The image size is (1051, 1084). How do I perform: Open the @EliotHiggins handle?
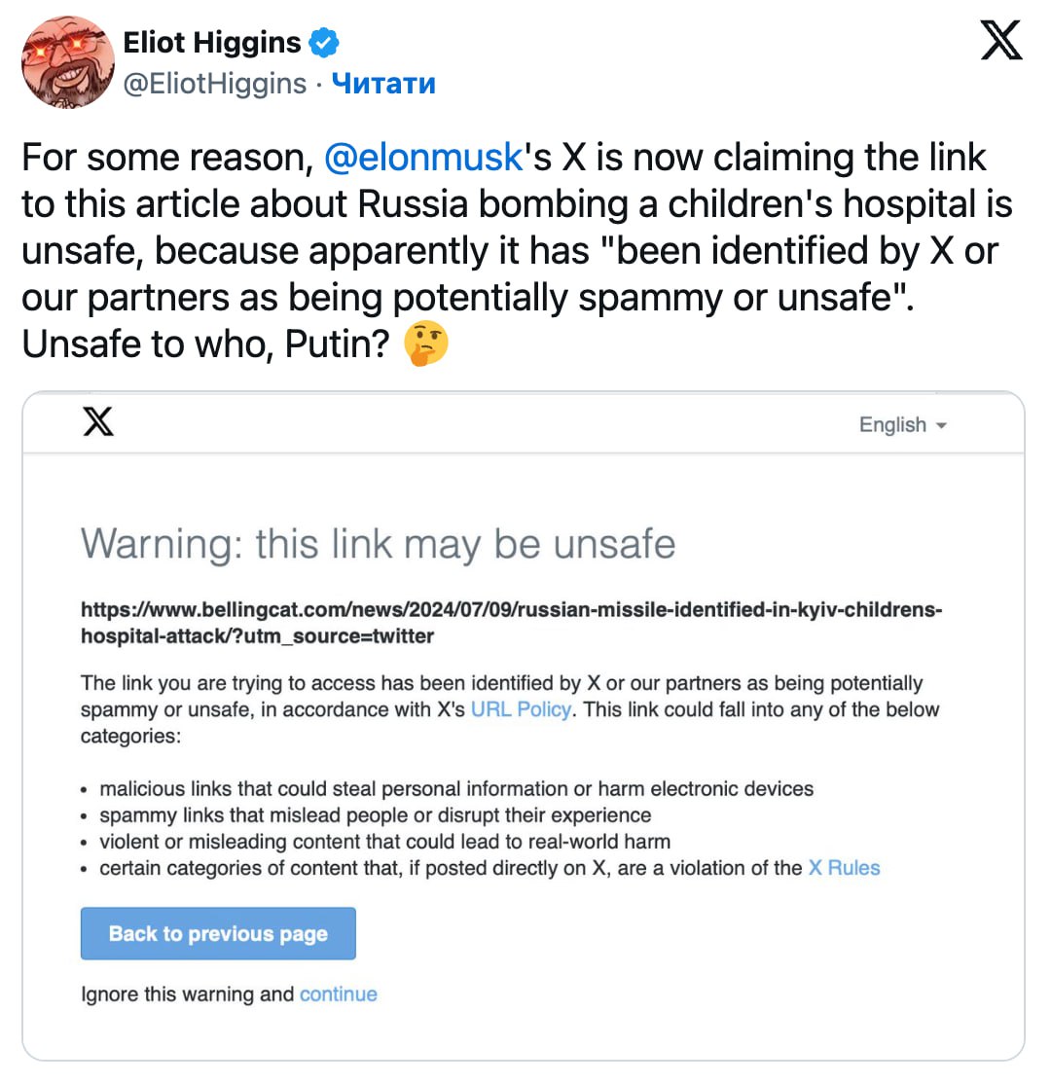[215, 84]
